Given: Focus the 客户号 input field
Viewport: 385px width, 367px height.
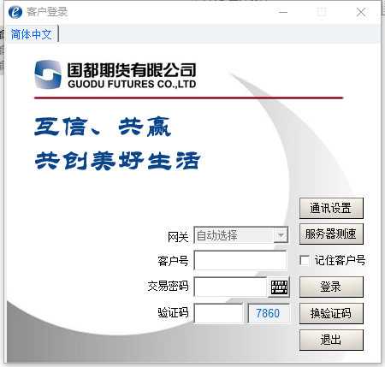Looking at the screenshot, I should [240, 260].
